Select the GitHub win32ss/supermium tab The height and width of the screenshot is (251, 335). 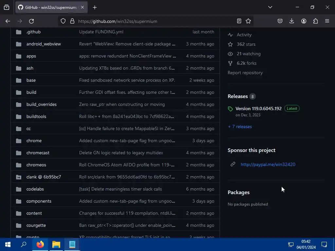click(51, 7)
